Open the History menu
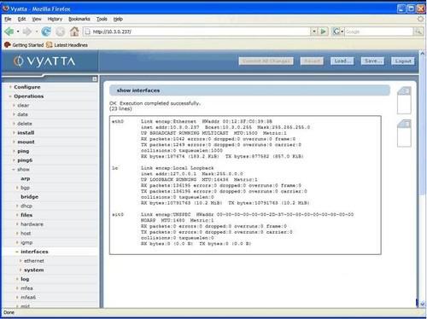This screenshot has width=427, height=319. click(x=55, y=19)
